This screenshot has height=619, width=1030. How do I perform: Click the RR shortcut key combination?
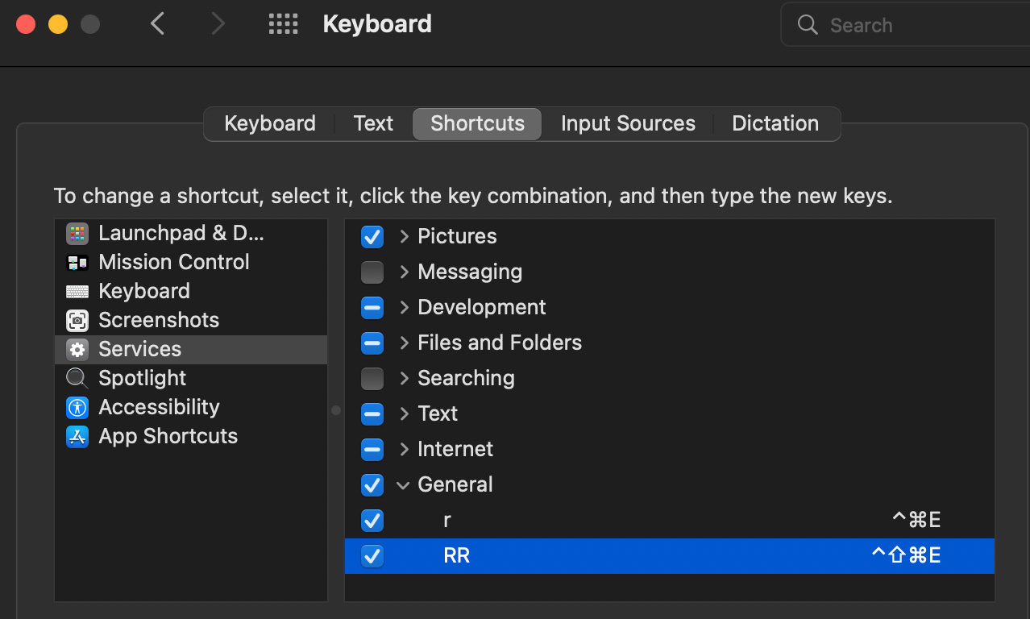click(x=906, y=556)
